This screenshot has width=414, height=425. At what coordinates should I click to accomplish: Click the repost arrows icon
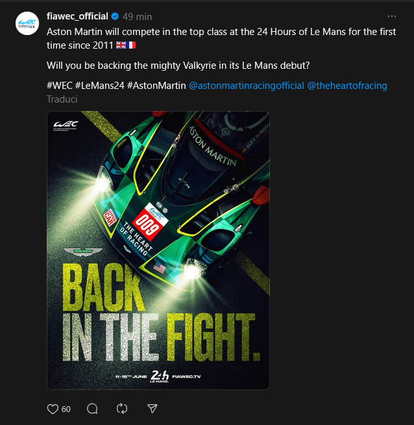[122, 409]
